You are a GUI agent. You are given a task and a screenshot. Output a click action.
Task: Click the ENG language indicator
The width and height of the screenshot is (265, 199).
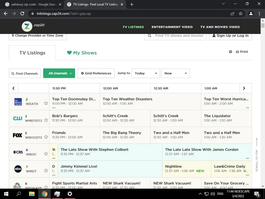pos(220,194)
